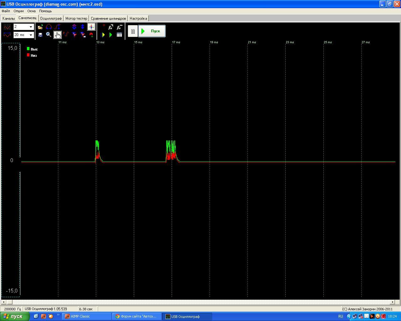401x321 pixels.
Task: Open the Помощь menu
Action: click(x=45, y=11)
